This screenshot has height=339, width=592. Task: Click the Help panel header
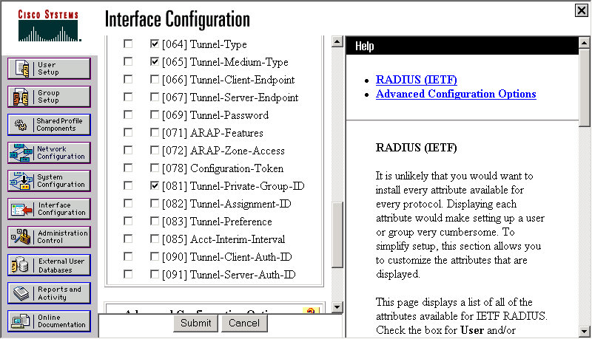[462, 46]
